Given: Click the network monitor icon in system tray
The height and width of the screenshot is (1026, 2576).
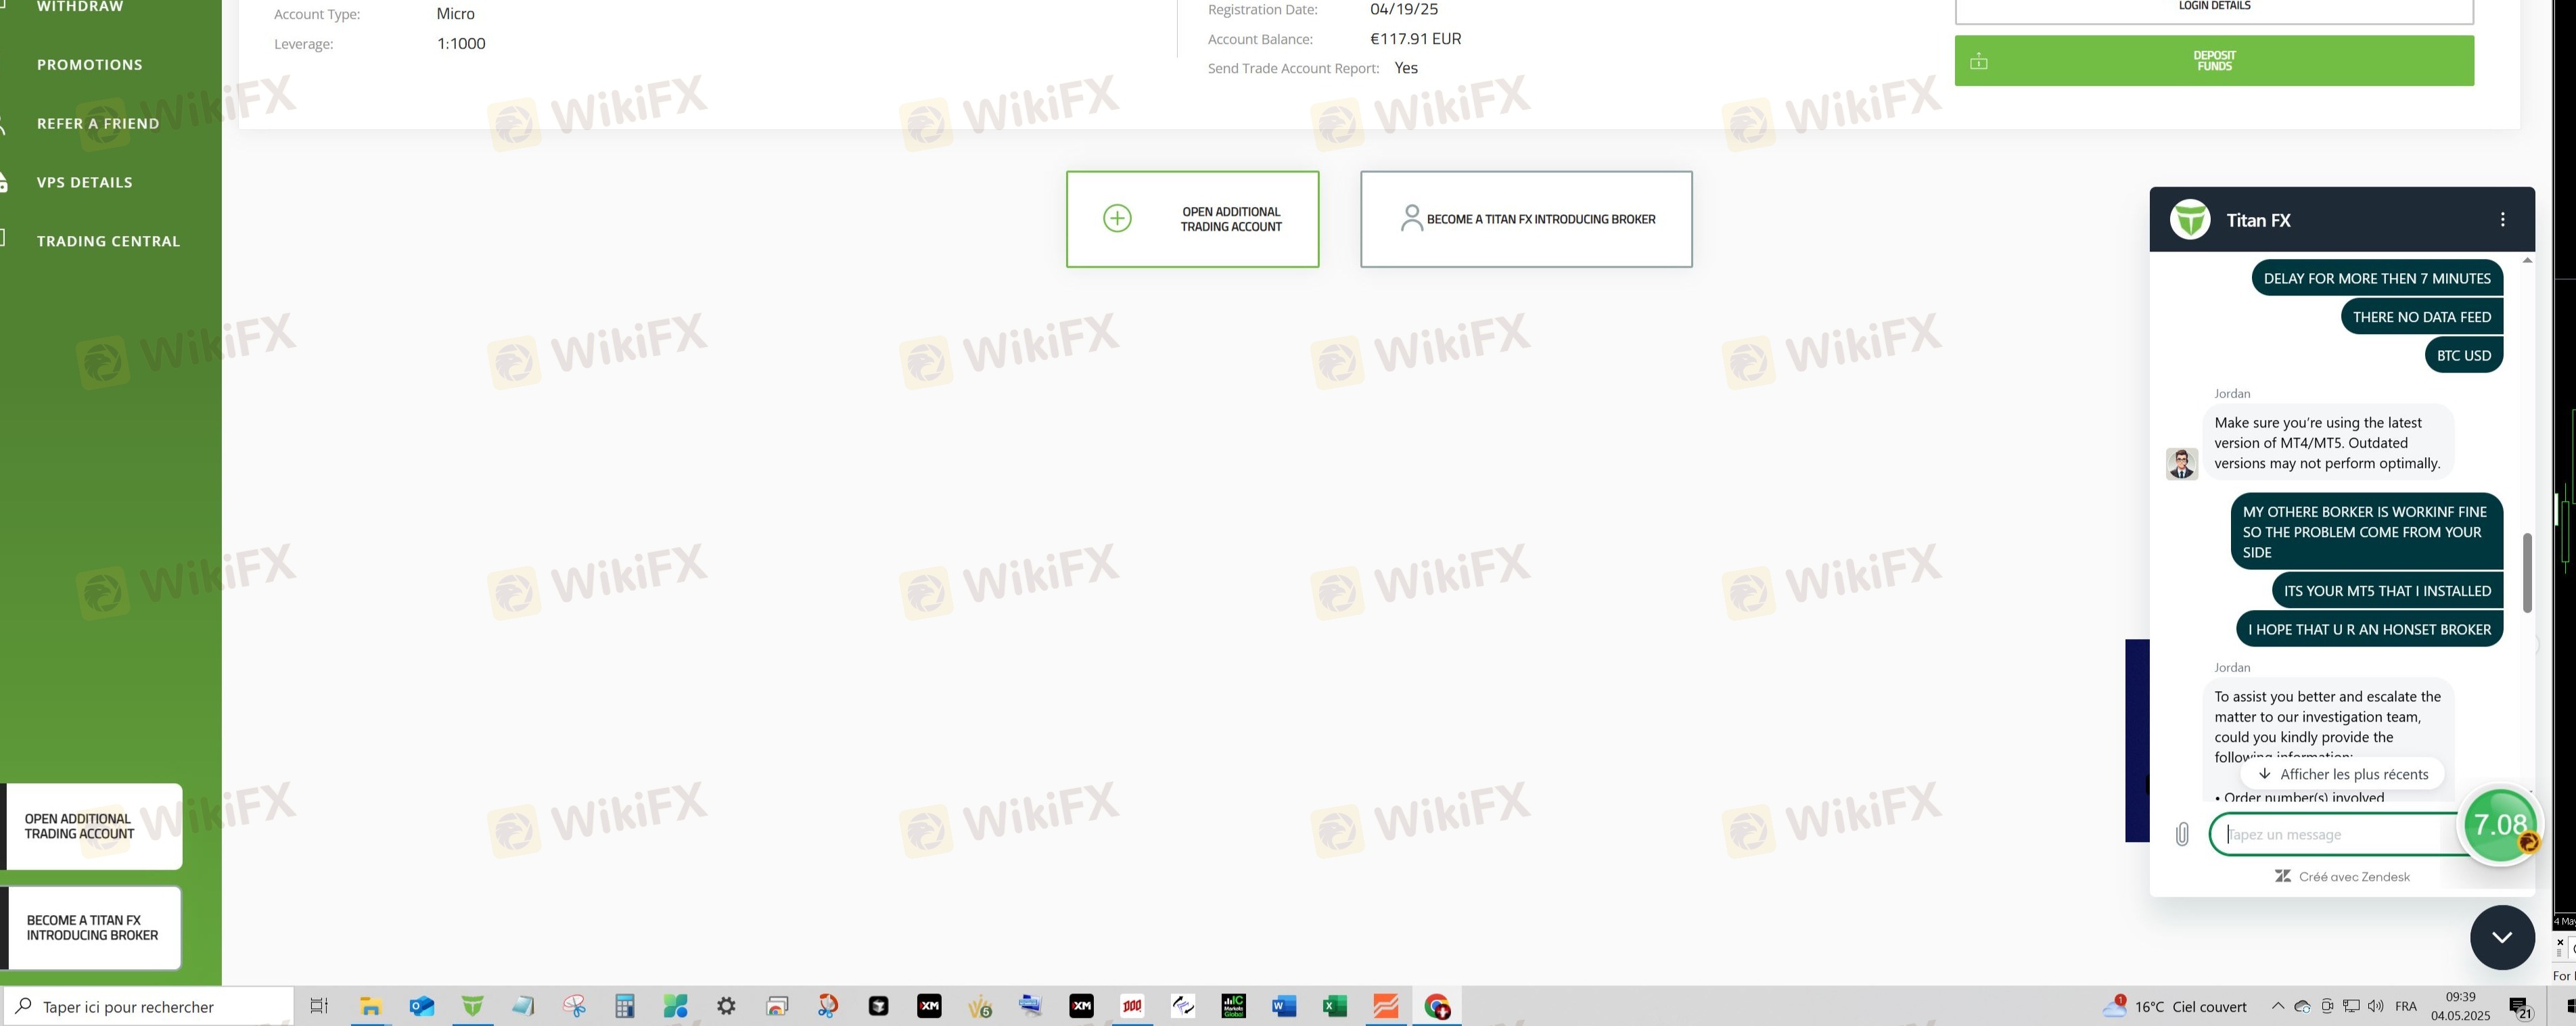Looking at the screenshot, I should pos(2351,1006).
